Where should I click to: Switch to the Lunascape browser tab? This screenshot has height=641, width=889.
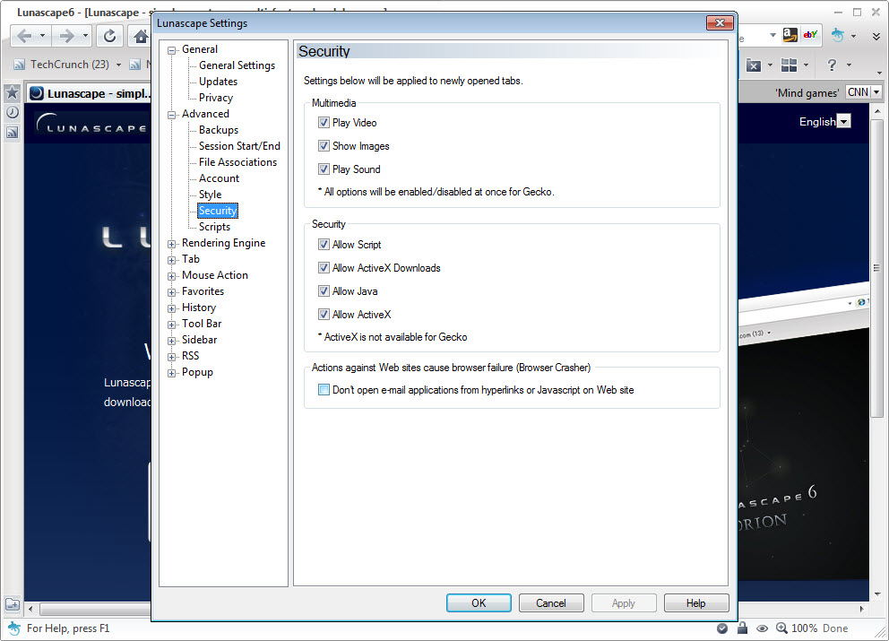point(89,93)
